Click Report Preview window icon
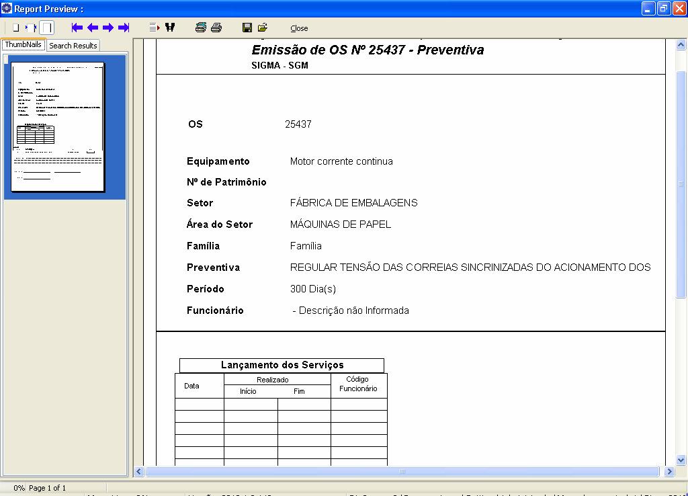The height and width of the screenshot is (496, 688). (7, 8)
